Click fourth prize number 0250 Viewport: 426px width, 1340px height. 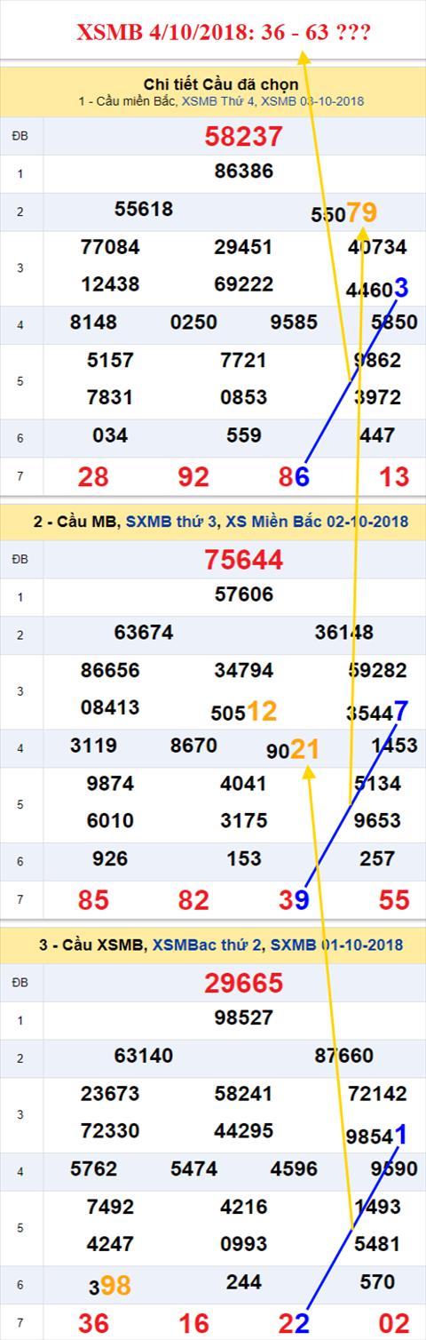point(193,323)
